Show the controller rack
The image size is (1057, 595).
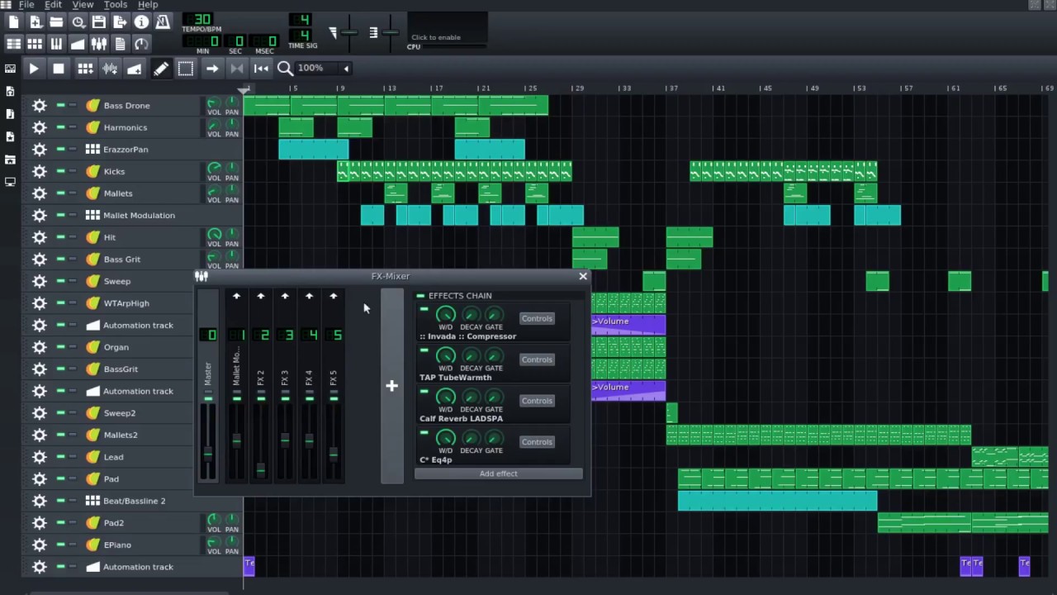142,44
